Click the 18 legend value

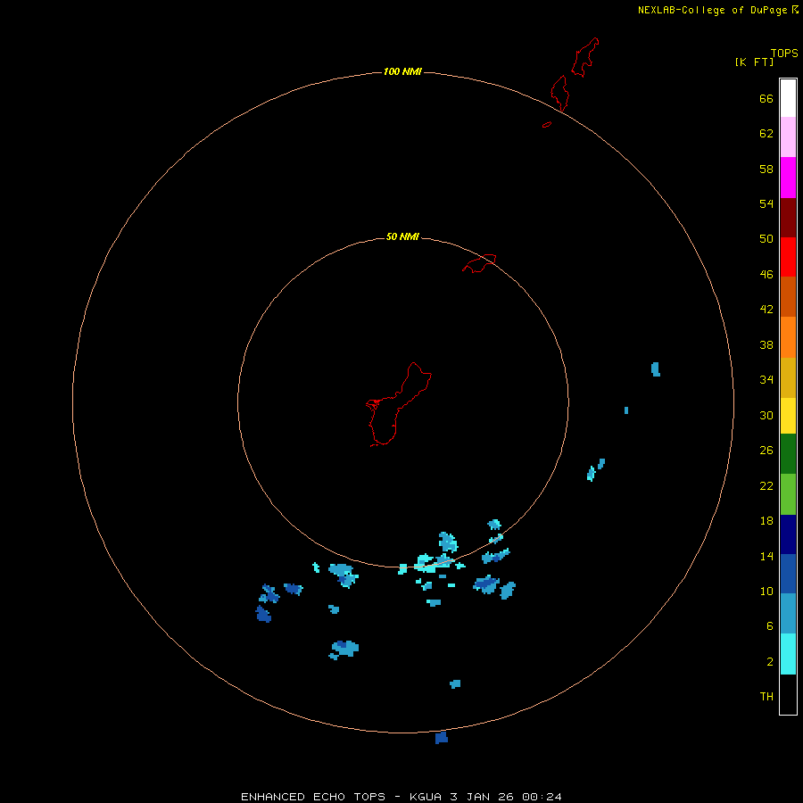pos(766,521)
